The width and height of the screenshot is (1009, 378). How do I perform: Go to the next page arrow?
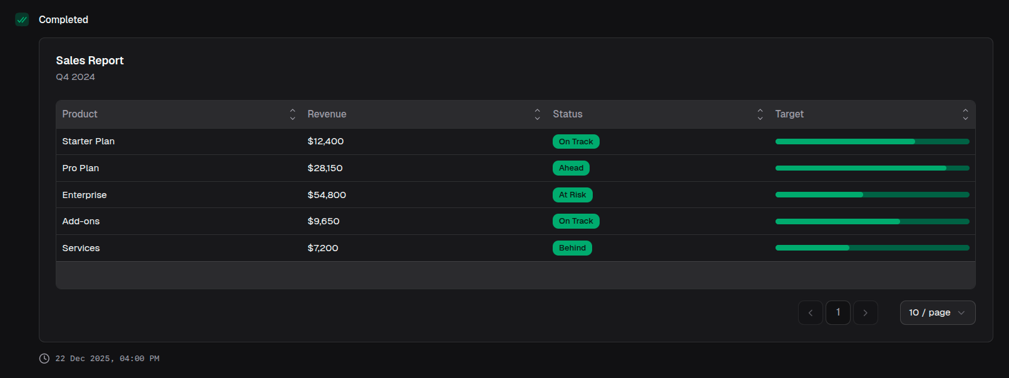[x=865, y=313]
